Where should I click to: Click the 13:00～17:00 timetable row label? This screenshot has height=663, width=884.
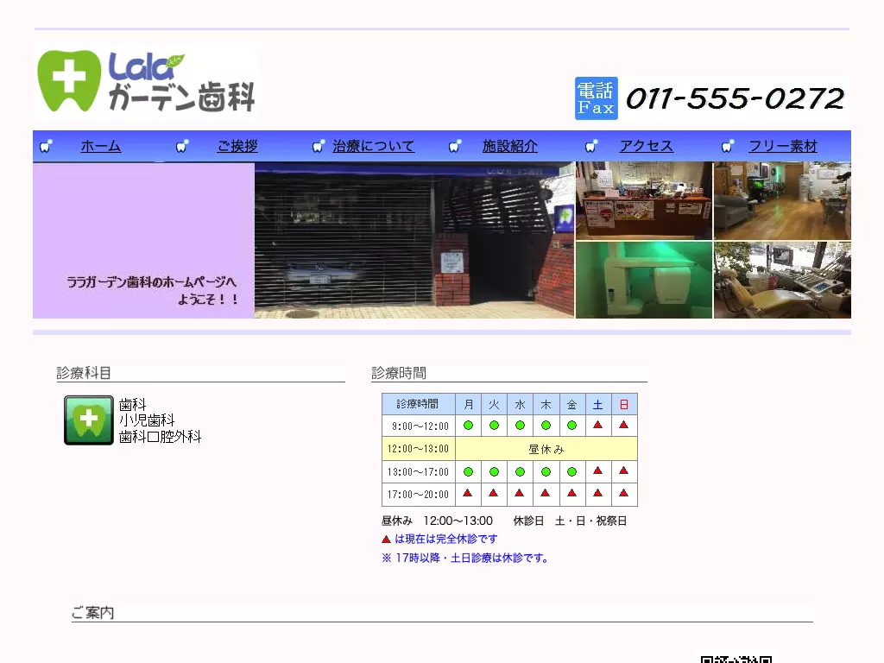419,472
